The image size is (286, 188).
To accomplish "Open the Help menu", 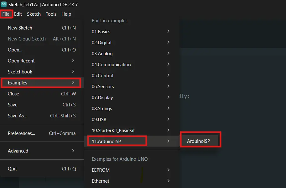I will pyautogui.click(x=66, y=14).
